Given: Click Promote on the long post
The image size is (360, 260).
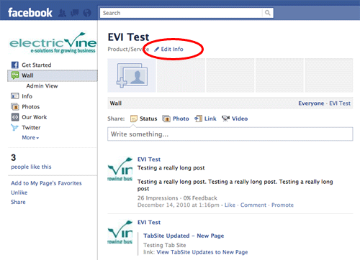Looking at the screenshot, I should (282, 205).
